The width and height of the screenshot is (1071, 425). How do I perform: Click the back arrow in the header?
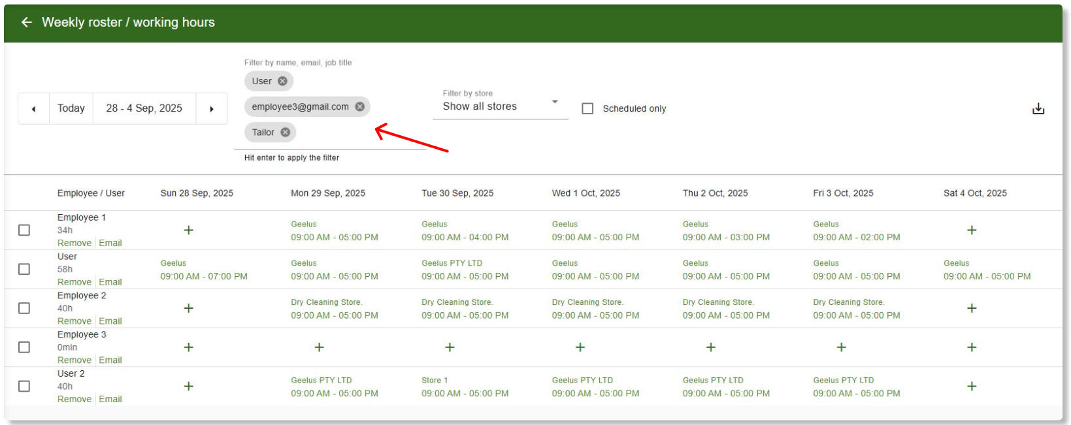(26, 22)
